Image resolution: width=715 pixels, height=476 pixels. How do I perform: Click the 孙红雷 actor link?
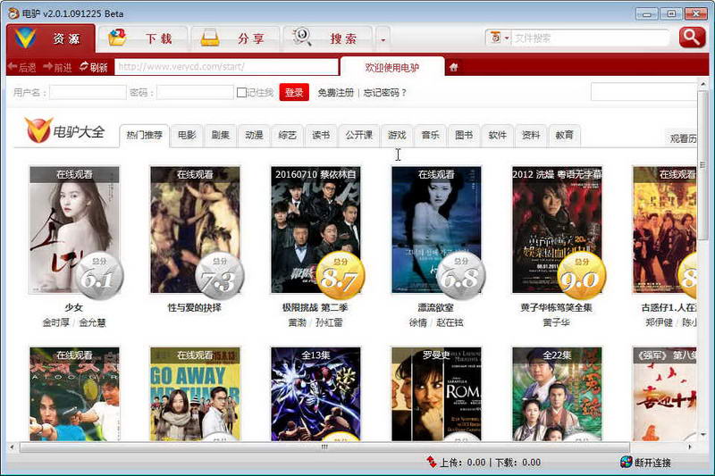(329, 322)
